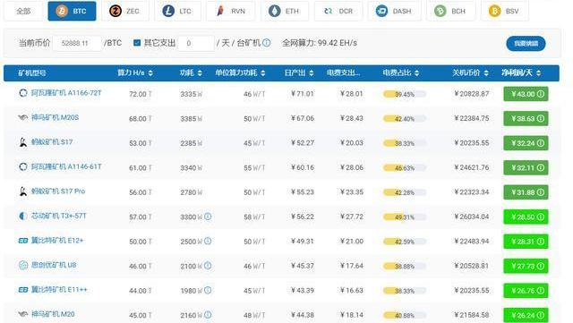The image size is (573, 323).
Task: Click info icon in ¥38.63 profit badge
Action: 541,118
